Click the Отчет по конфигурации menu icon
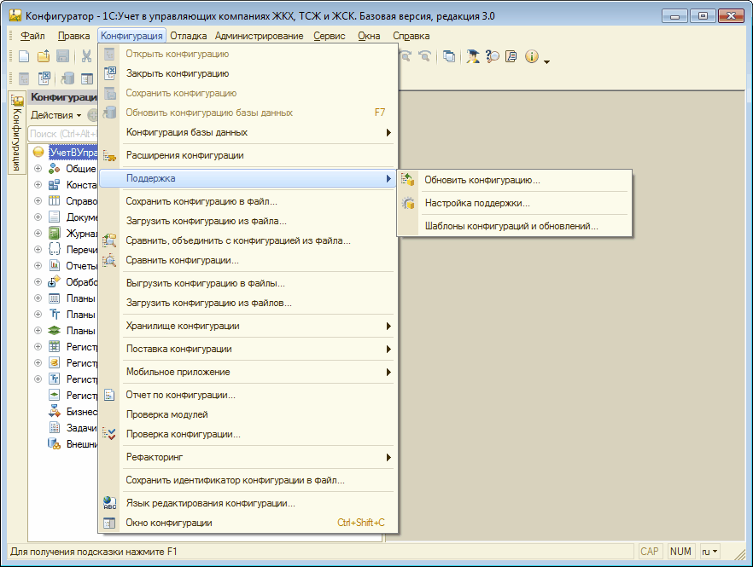 [x=109, y=395]
